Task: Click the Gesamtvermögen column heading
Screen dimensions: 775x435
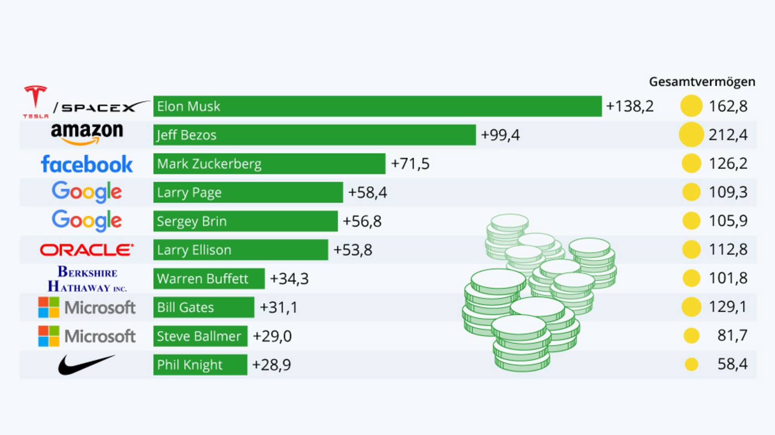Action: pos(702,82)
